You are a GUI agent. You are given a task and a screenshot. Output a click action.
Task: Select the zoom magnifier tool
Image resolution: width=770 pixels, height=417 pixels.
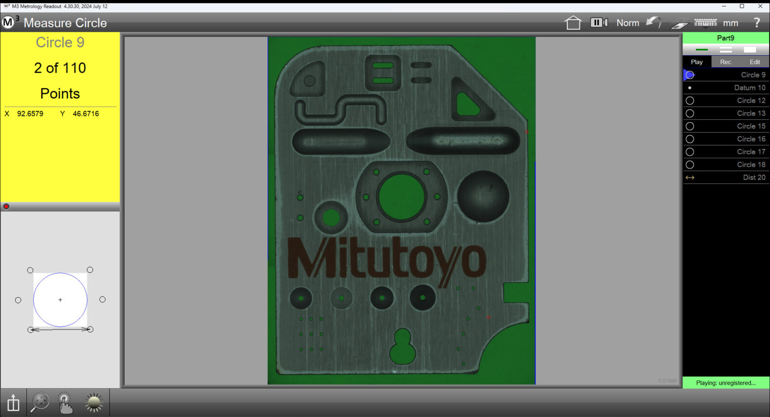point(40,402)
